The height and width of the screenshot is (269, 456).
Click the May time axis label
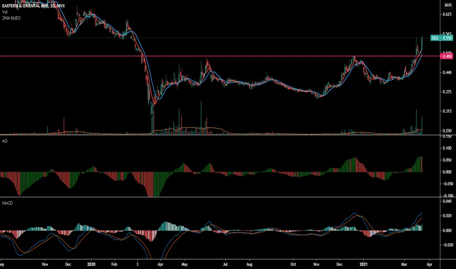coord(184,264)
